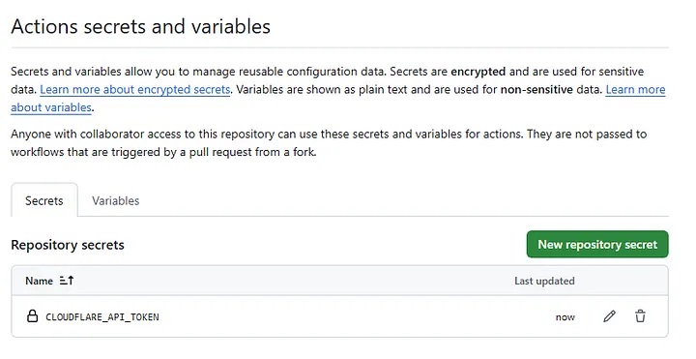The image size is (696, 359).
Task: Toggle sort order arrow next to Name
Action: click(x=67, y=281)
